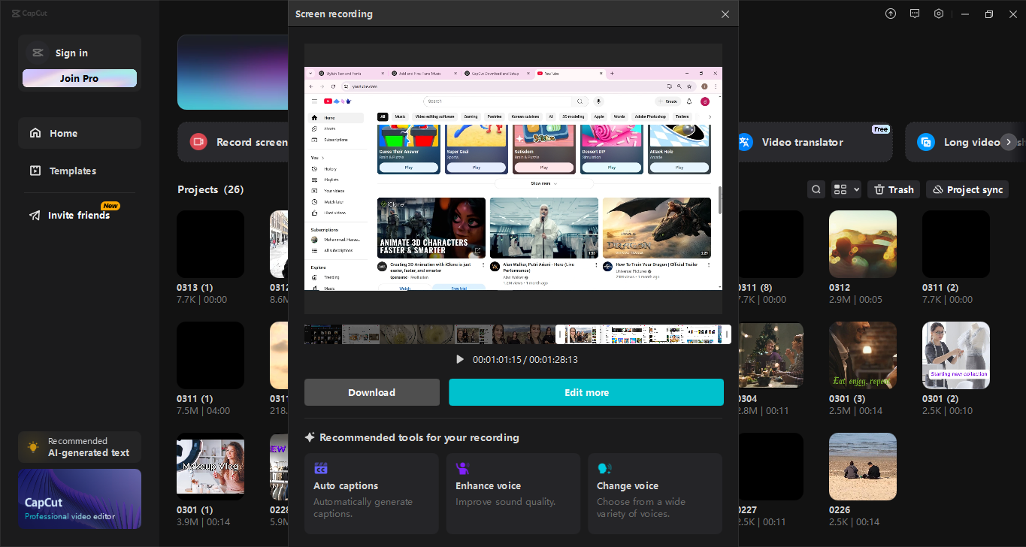Open CapCut settings via the gear icon
This screenshot has width=1026, height=547.
[x=938, y=14]
